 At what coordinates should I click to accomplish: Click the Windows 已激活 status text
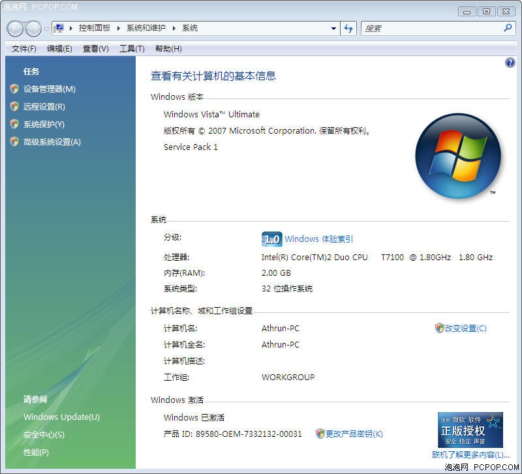pyautogui.click(x=194, y=418)
